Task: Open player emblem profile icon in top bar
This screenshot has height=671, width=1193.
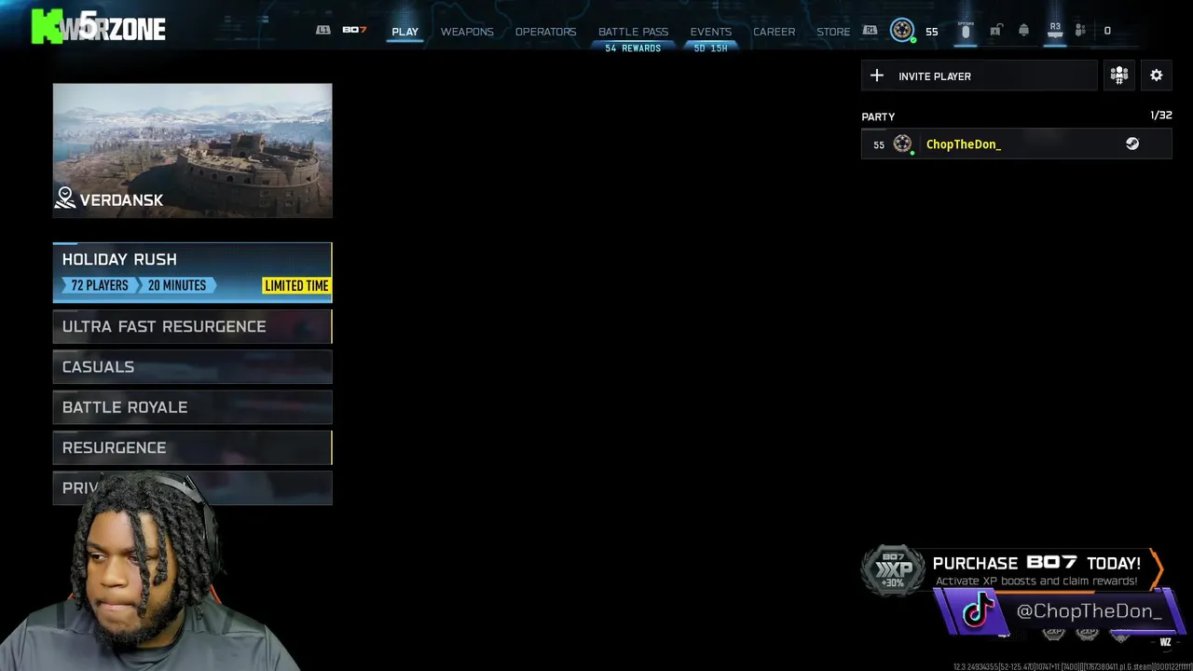Action: pyautogui.click(x=902, y=31)
